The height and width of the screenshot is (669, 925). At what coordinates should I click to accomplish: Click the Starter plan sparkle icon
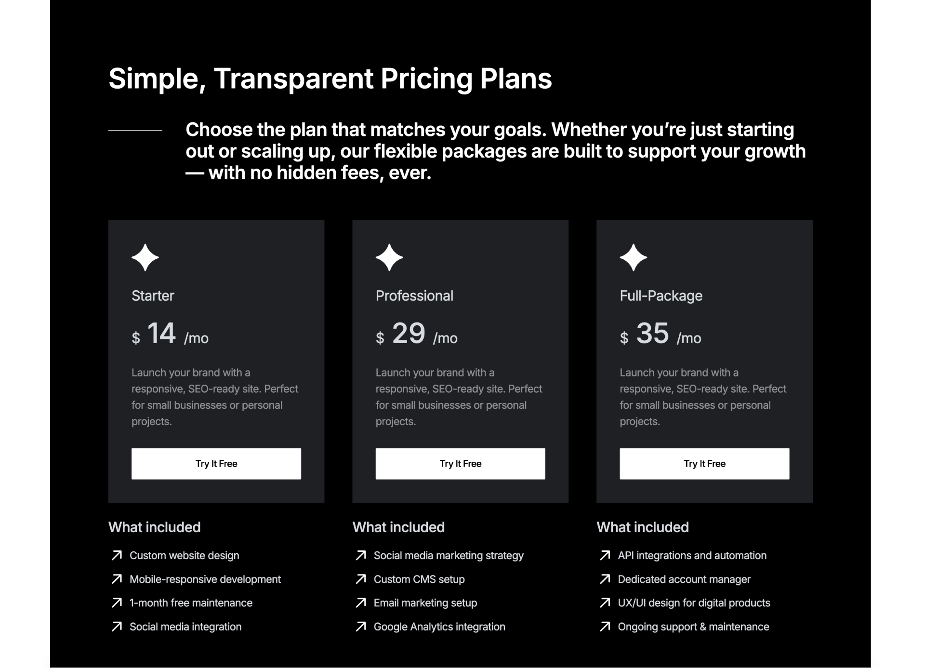click(145, 257)
